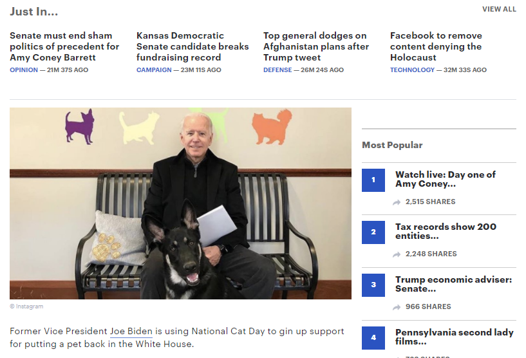Viewport: 526px width, 358px height.
Task: Click the number 2 rank badge
Action: pyautogui.click(x=373, y=232)
